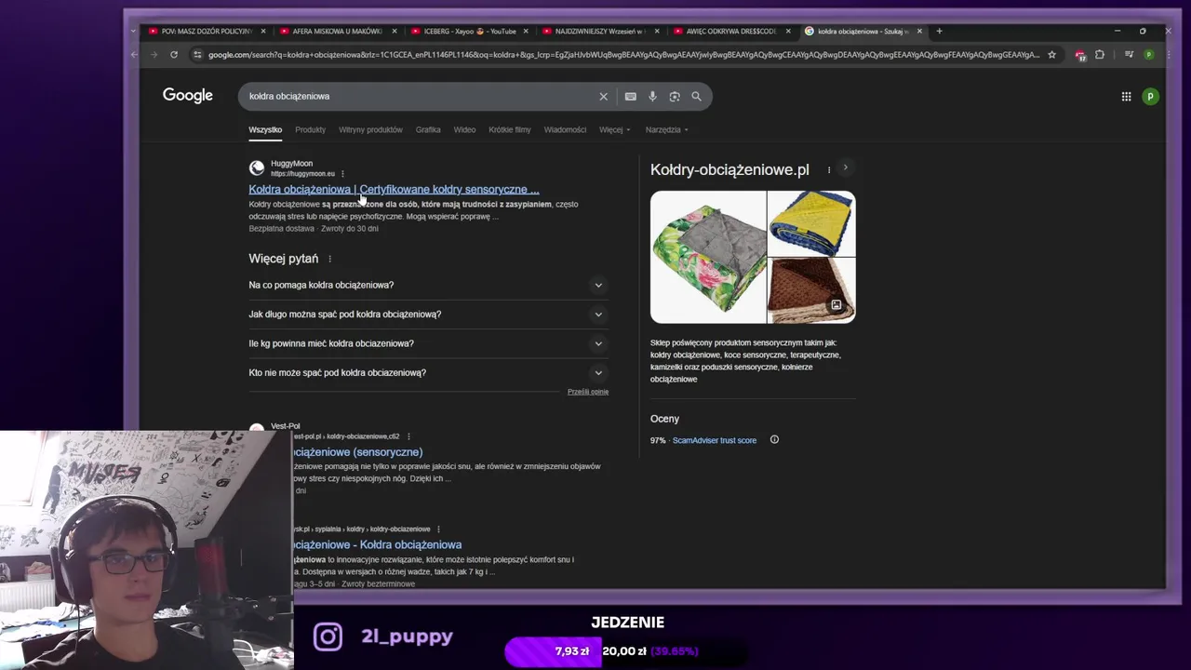Open the HuggyMoon result's three-dot options
Viewport: 1191px width, 670px height.
[x=342, y=173]
